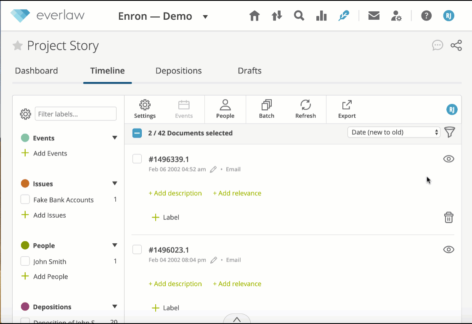Click plus icon next to Add People
Viewport: 472px width, 324px height.
(x=25, y=276)
